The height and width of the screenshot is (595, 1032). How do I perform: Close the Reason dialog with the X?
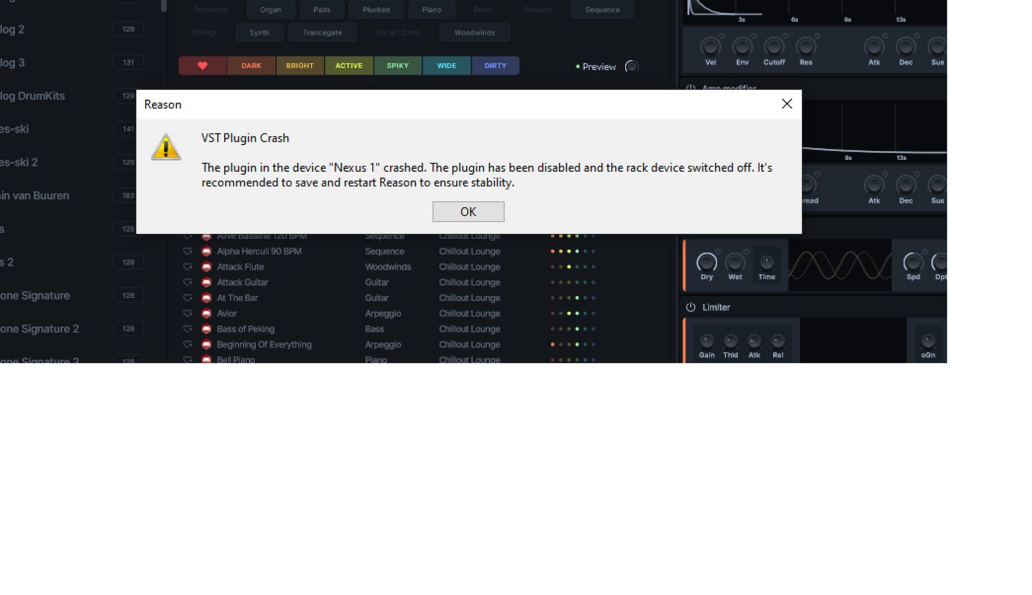[x=787, y=104]
